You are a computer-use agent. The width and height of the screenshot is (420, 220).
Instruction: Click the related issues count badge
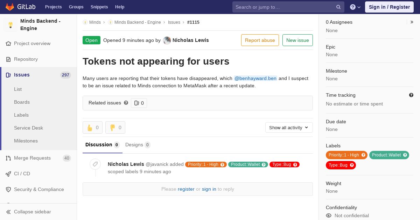[139, 103]
